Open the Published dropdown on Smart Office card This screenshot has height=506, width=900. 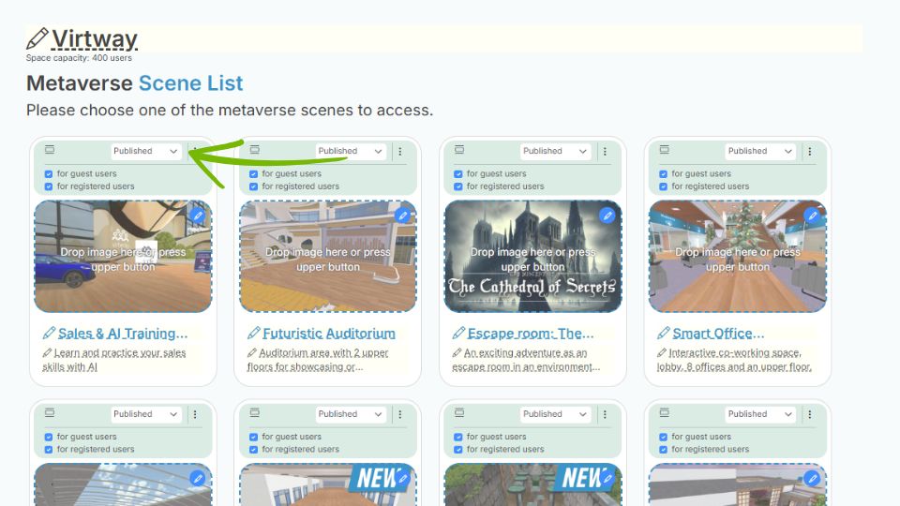[760, 151]
